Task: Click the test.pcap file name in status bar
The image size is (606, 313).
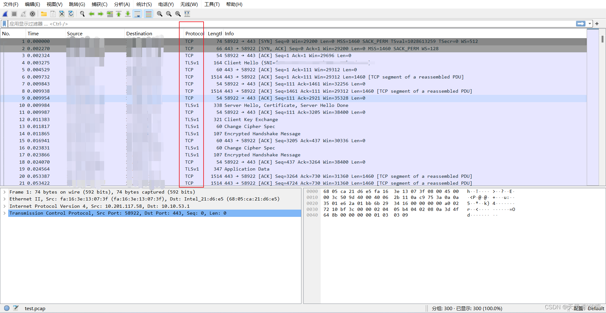Action: click(35, 308)
